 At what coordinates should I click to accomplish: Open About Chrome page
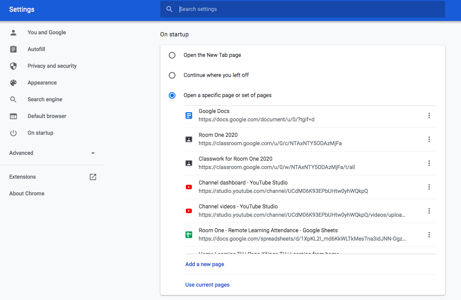(x=27, y=193)
